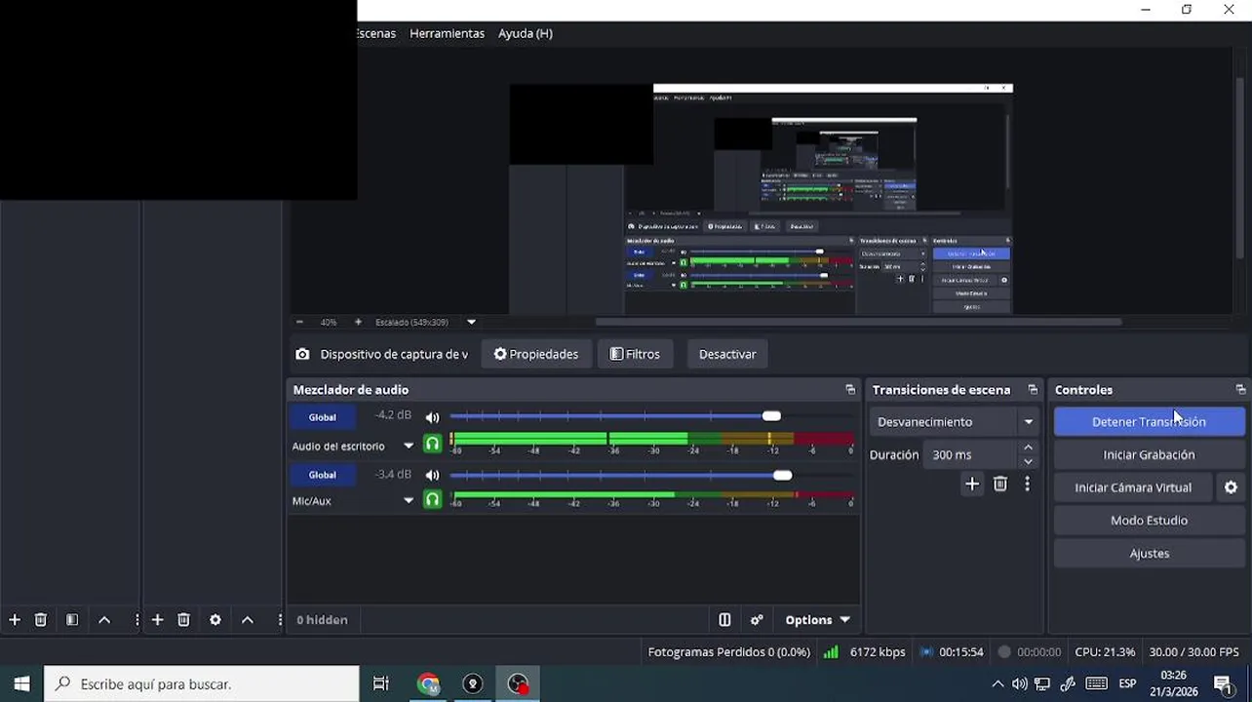Image resolution: width=1252 pixels, height=702 pixels.
Task: Increase Duración with the up arrow
Action: click(1028, 448)
